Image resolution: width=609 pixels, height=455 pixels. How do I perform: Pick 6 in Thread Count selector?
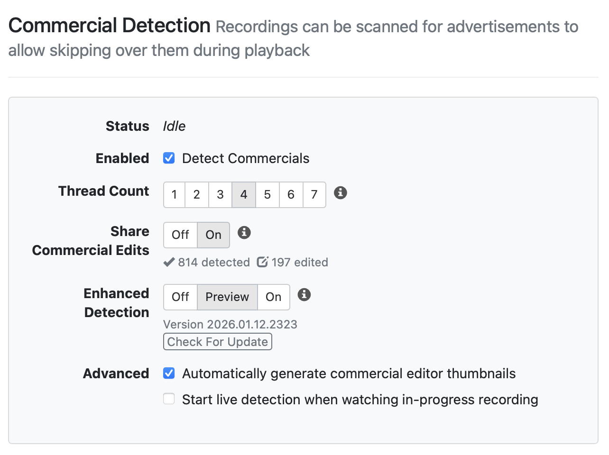pos(291,195)
